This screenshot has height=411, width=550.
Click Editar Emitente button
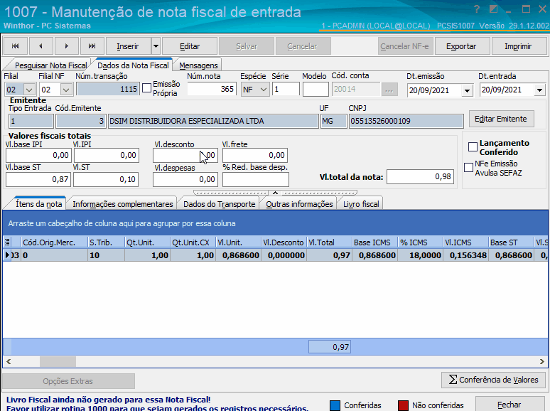(501, 119)
